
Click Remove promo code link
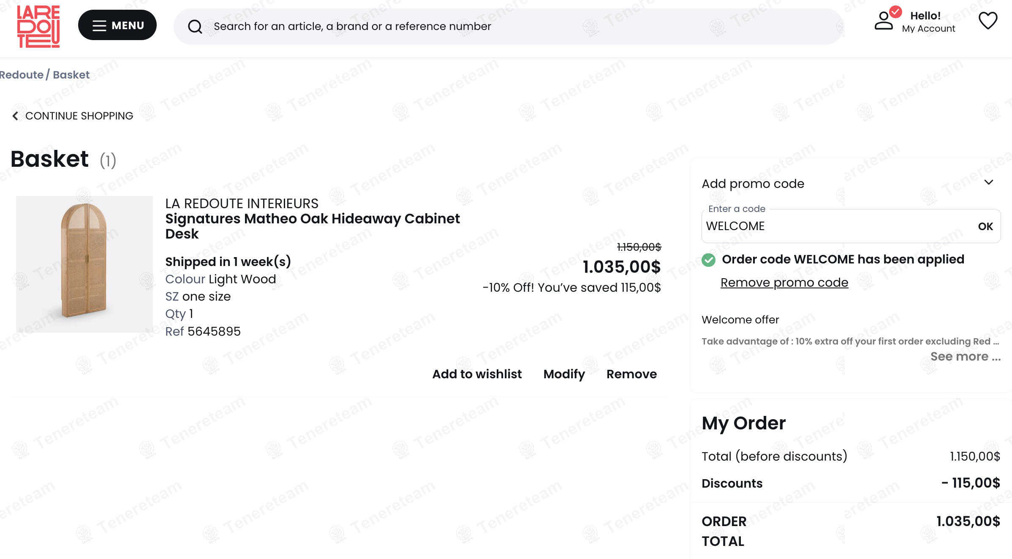pyautogui.click(x=784, y=282)
